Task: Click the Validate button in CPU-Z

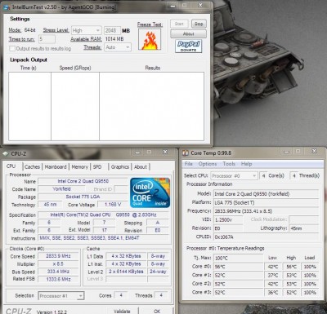Action: 122,311
